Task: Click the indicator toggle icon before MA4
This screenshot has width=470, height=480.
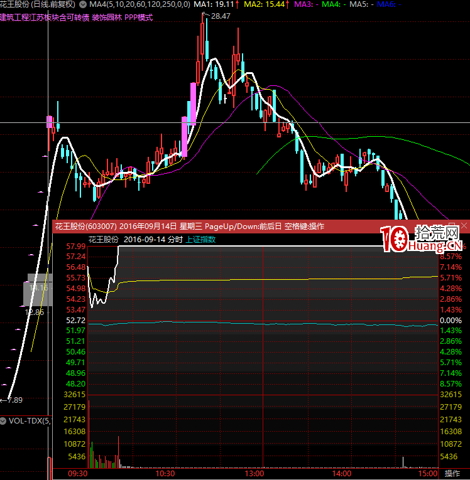Action: point(84,4)
